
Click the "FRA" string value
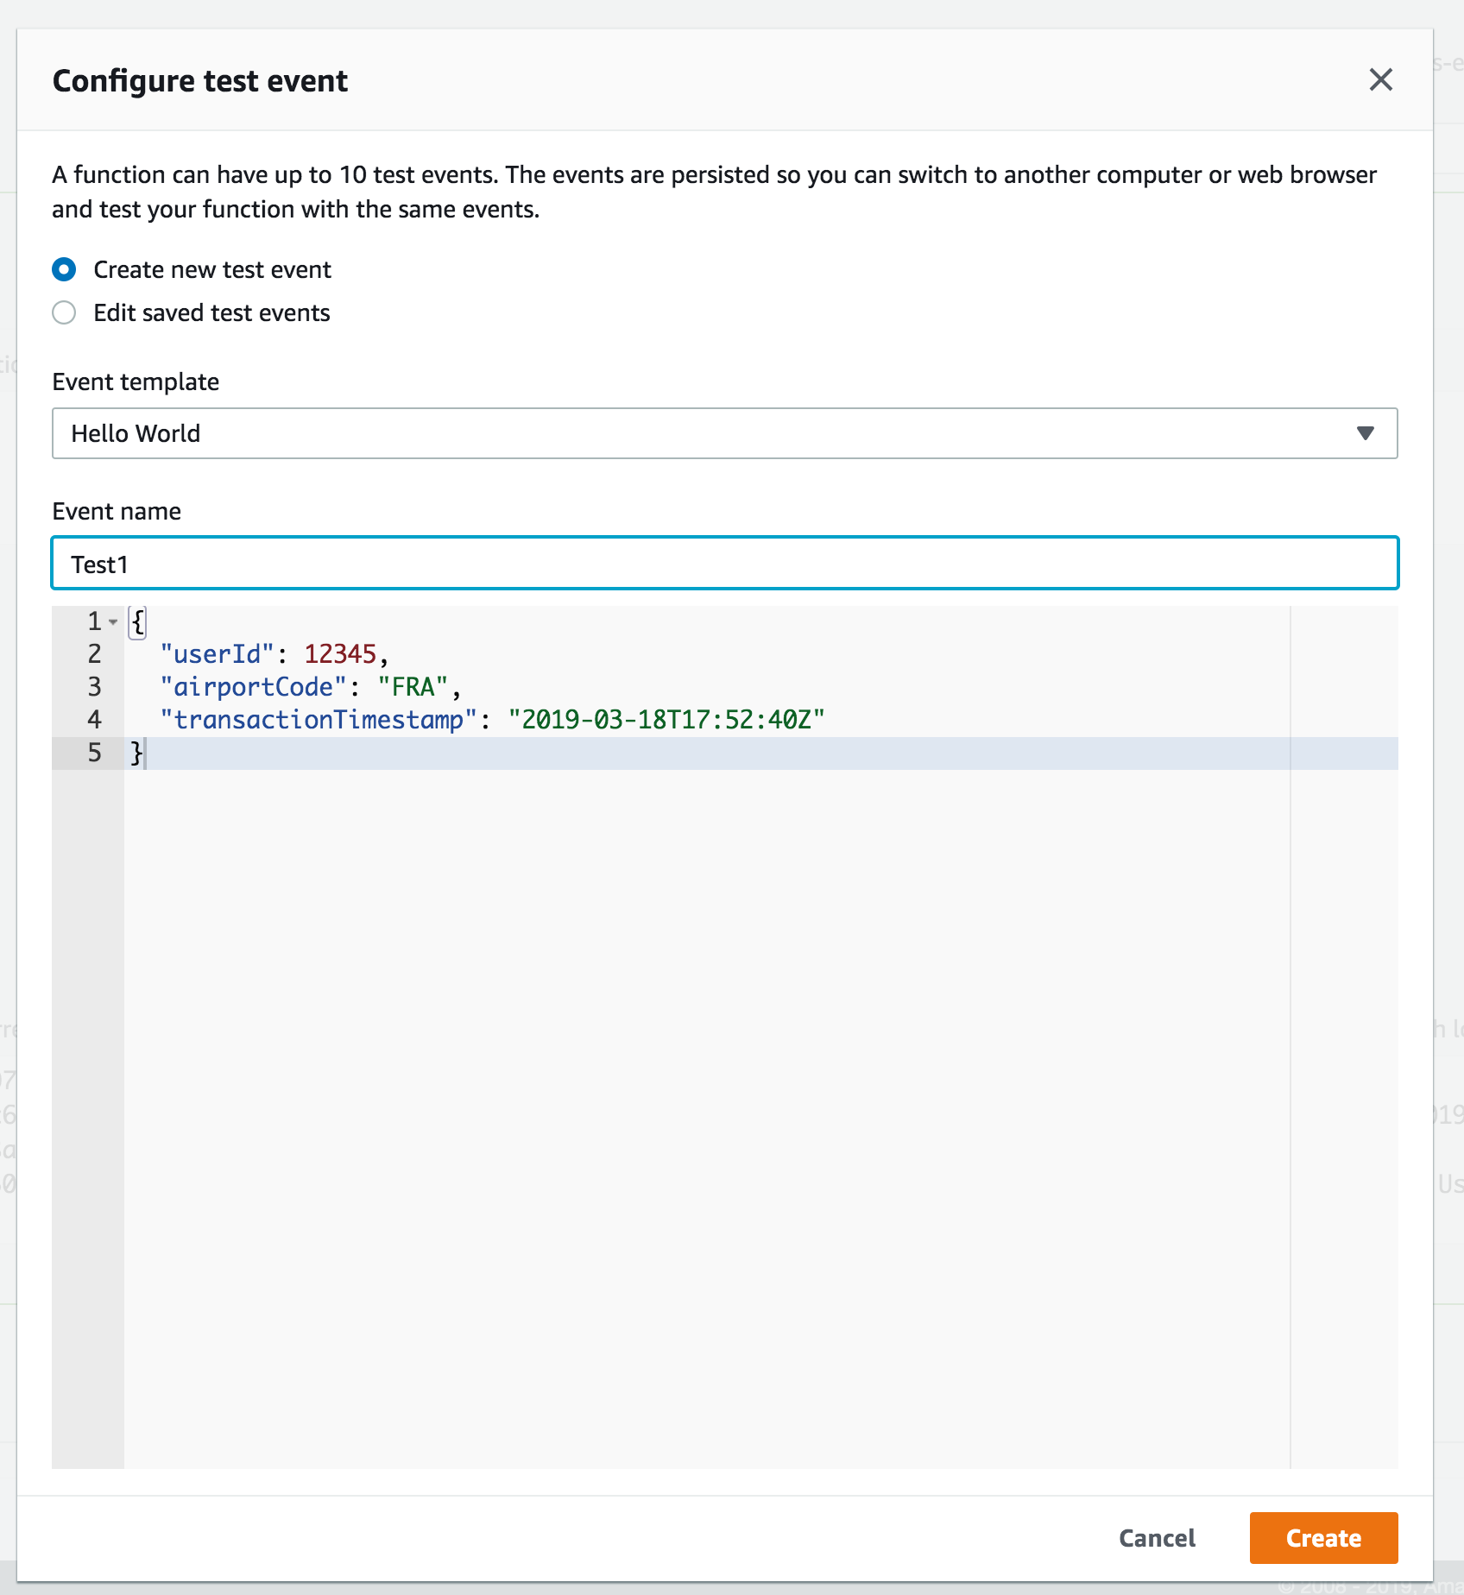click(413, 687)
